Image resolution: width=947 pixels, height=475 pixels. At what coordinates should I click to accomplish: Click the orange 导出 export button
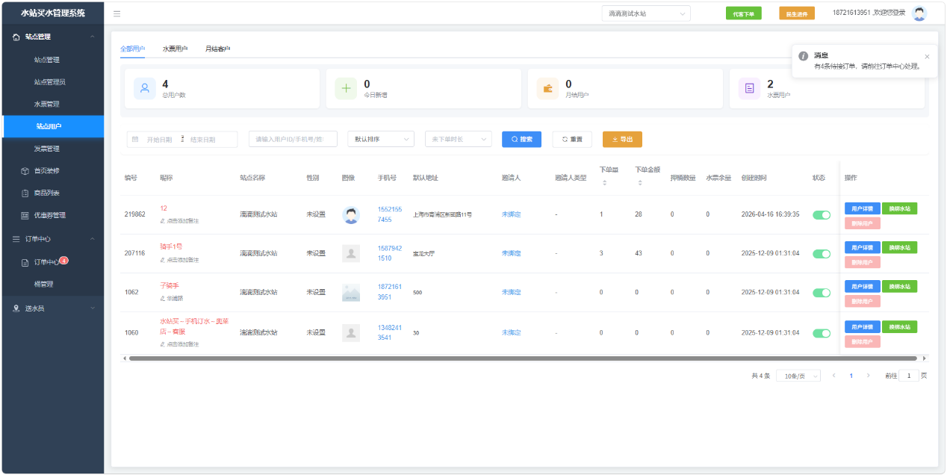pyautogui.click(x=622, y=139)
